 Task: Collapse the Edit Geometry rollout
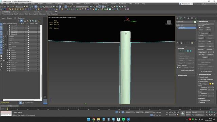click(203, 21)
